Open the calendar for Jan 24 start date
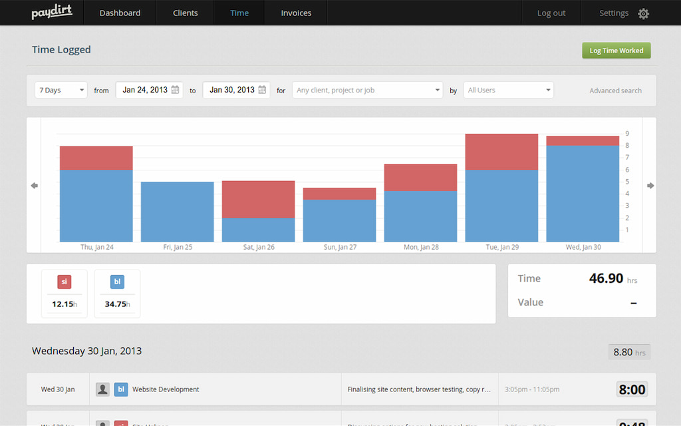The width and height of the screenshot is (681, 426). (x=175, y=90)
